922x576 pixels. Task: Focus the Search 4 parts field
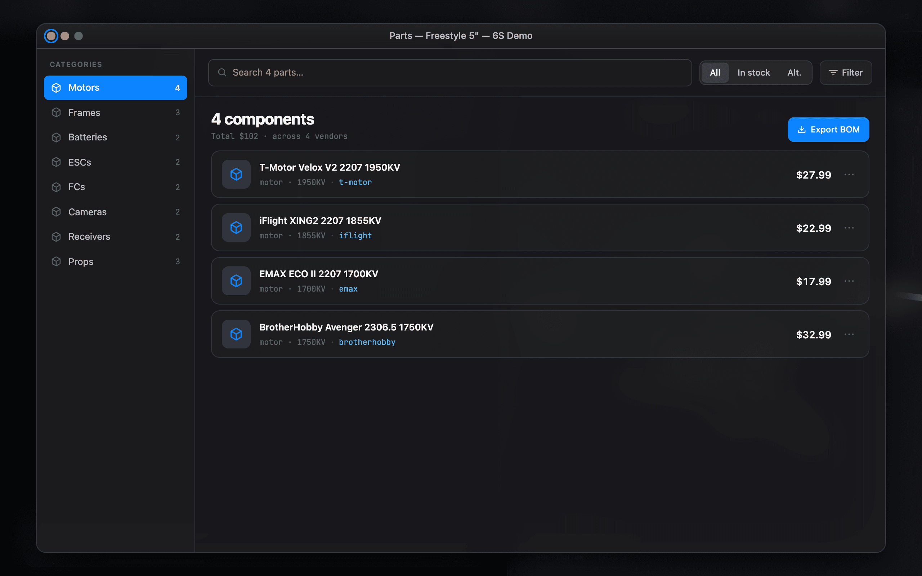[x=450, y=72]
